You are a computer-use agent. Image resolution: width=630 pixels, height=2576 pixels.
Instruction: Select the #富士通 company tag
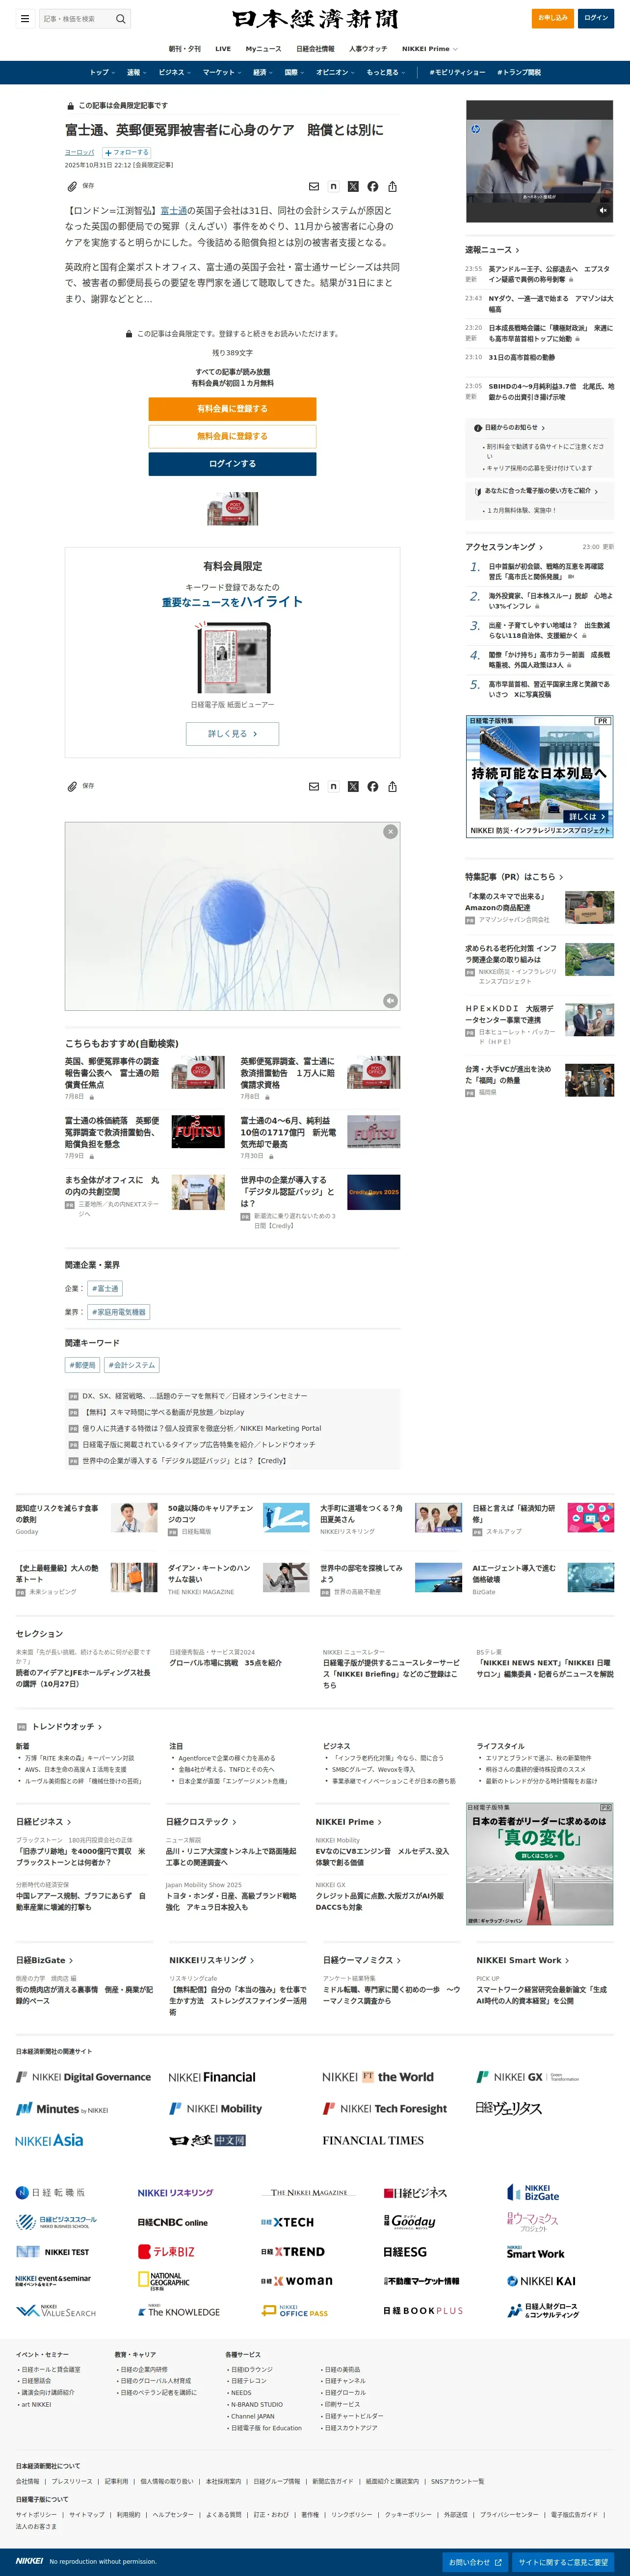tap(105, 1288)
